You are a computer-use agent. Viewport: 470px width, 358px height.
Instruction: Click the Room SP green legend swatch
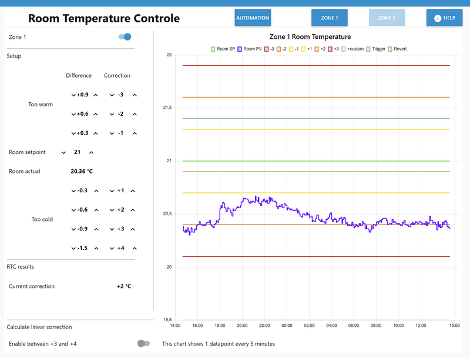[x=213, y=49]
